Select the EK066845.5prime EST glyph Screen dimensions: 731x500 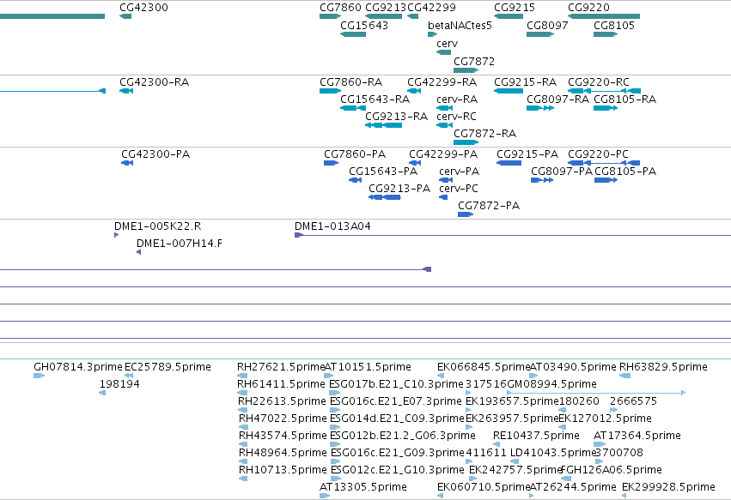441,376
